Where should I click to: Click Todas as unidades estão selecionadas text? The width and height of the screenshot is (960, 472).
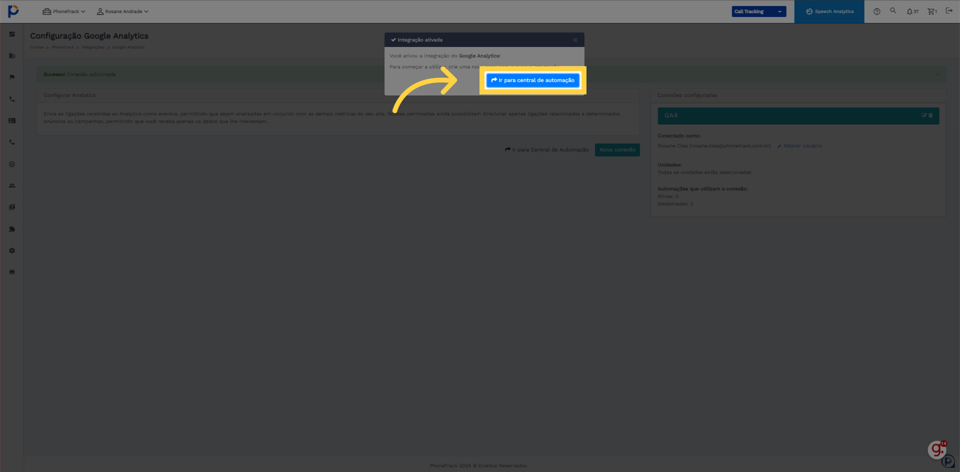[x=704, y=172]
